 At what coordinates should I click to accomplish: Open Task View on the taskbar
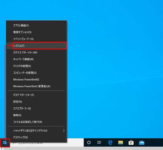click(x=99, y=142)
